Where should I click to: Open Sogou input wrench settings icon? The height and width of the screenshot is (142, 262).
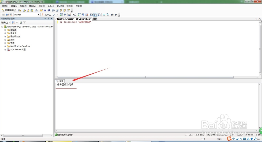tap(255, 139)
